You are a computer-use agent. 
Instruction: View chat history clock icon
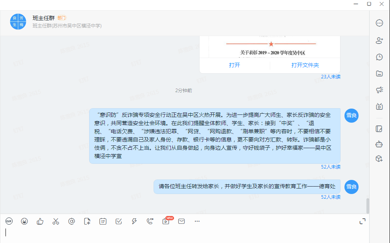tap(379, 57)
